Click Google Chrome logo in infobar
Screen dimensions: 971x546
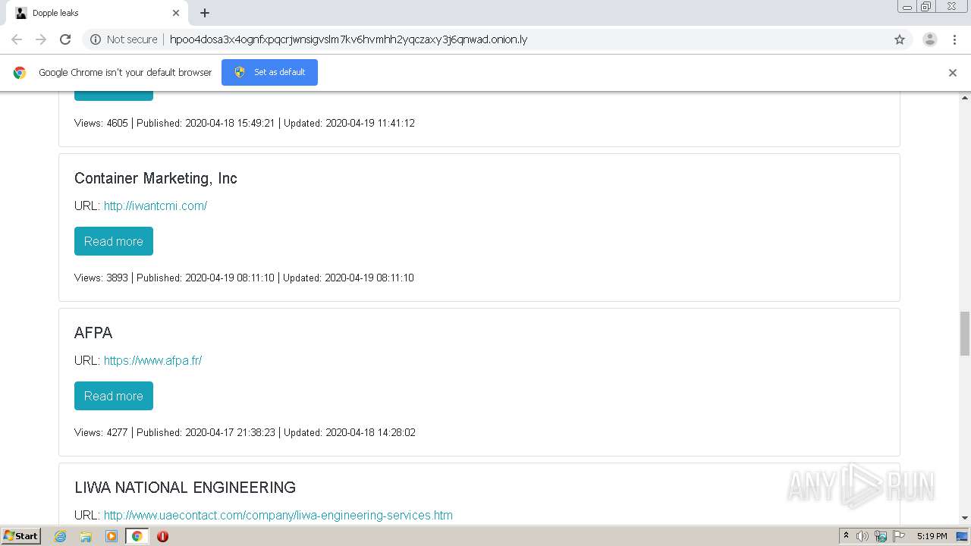tap(20, 73)
